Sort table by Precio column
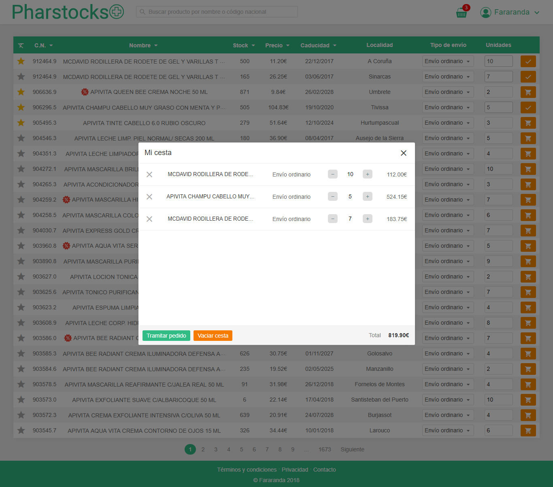 [277, 45]
